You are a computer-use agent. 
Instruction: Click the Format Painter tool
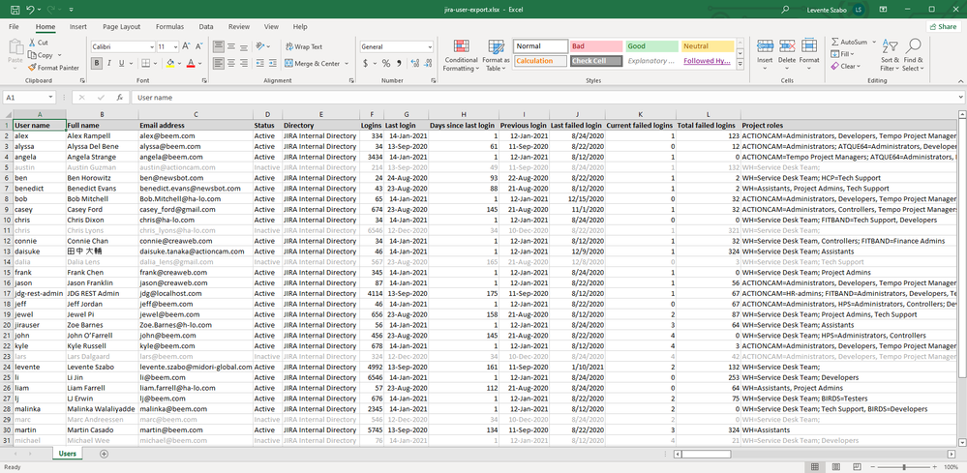click(x=55, y=68)
